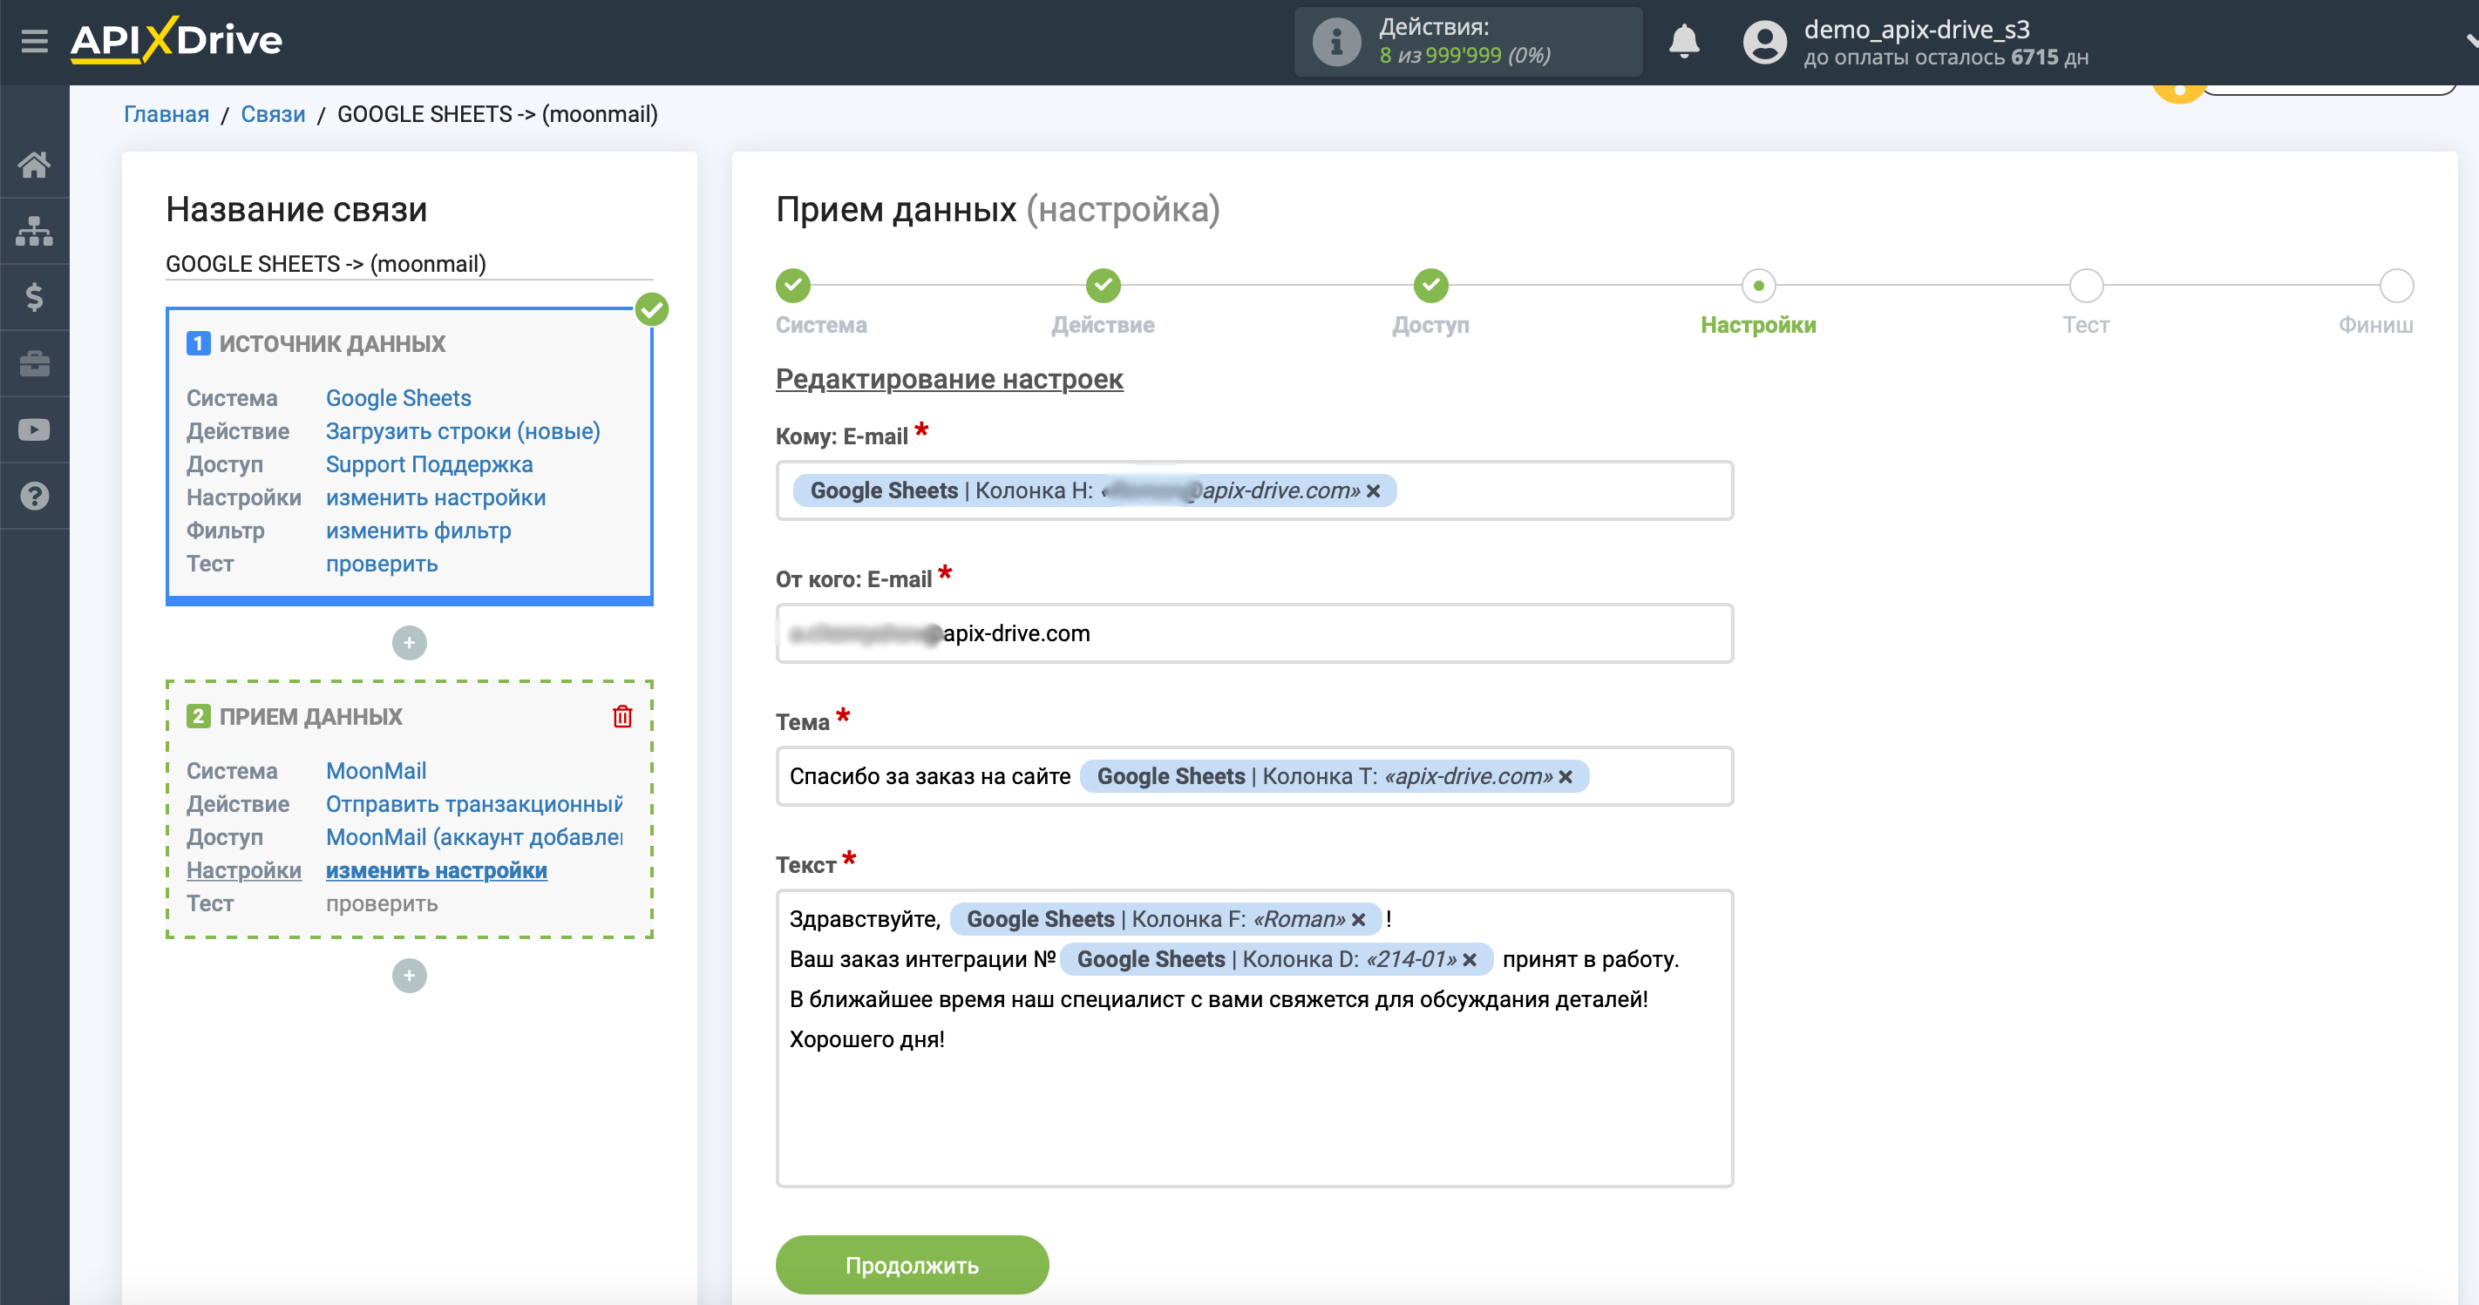Screen dimensions: 2479x1305
Task: Click the Настройки label in receiving block
Action: [x=243, y=870]
